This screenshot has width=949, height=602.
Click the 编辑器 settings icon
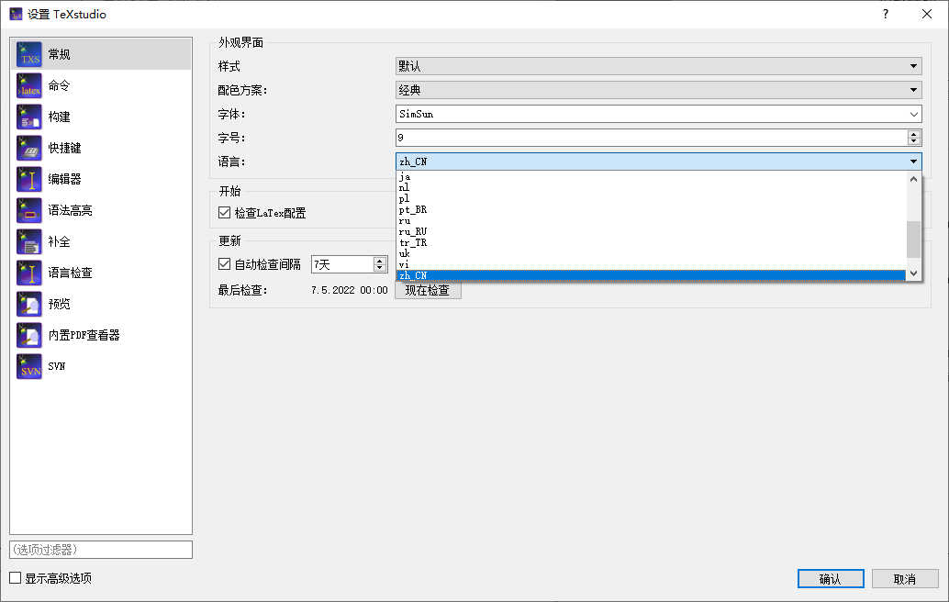tap(28, 179)
